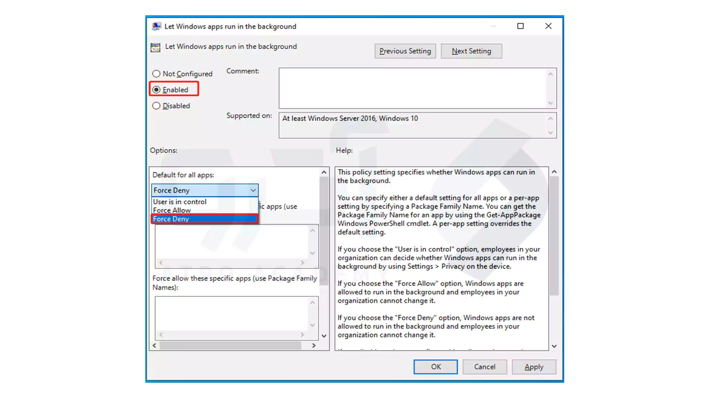Click 'At least Windows Server 2016, Windows 10' text

(350, 118)
